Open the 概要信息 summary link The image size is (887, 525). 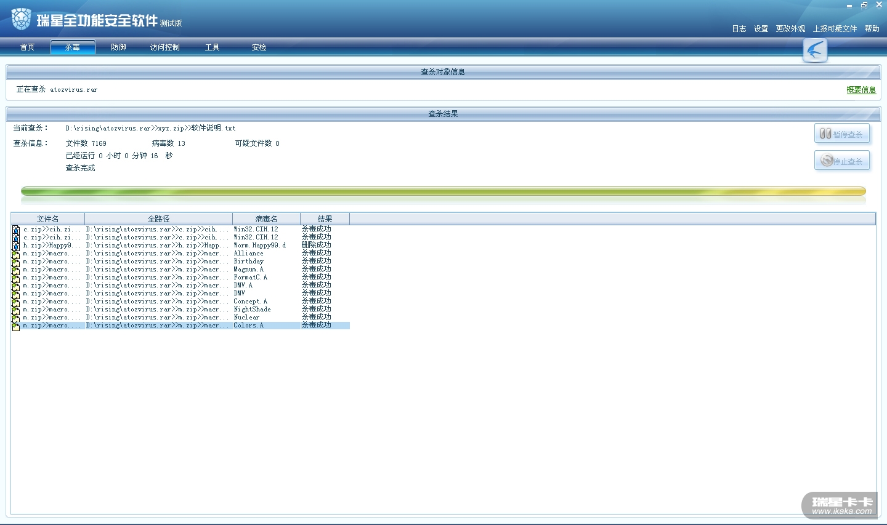pos(861,90)
